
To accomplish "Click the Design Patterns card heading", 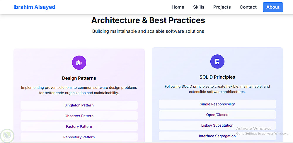I will [79, 78].
